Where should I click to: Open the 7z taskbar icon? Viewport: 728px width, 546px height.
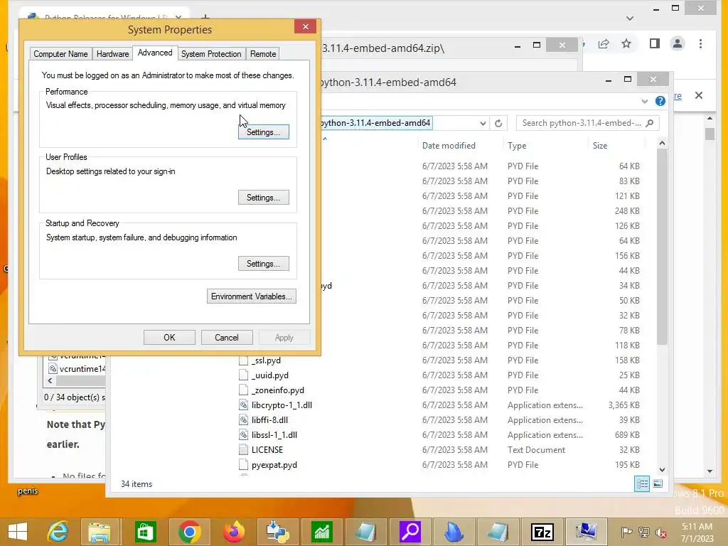(x=542, y=531)
